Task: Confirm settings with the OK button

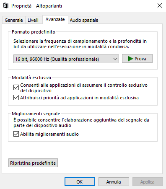Action: pyautogui.click(x=80, y=182)
